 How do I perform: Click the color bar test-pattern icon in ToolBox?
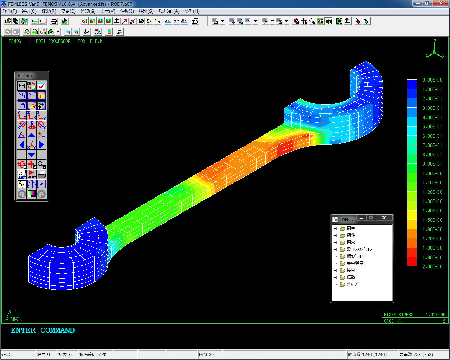tap(32, 194)
